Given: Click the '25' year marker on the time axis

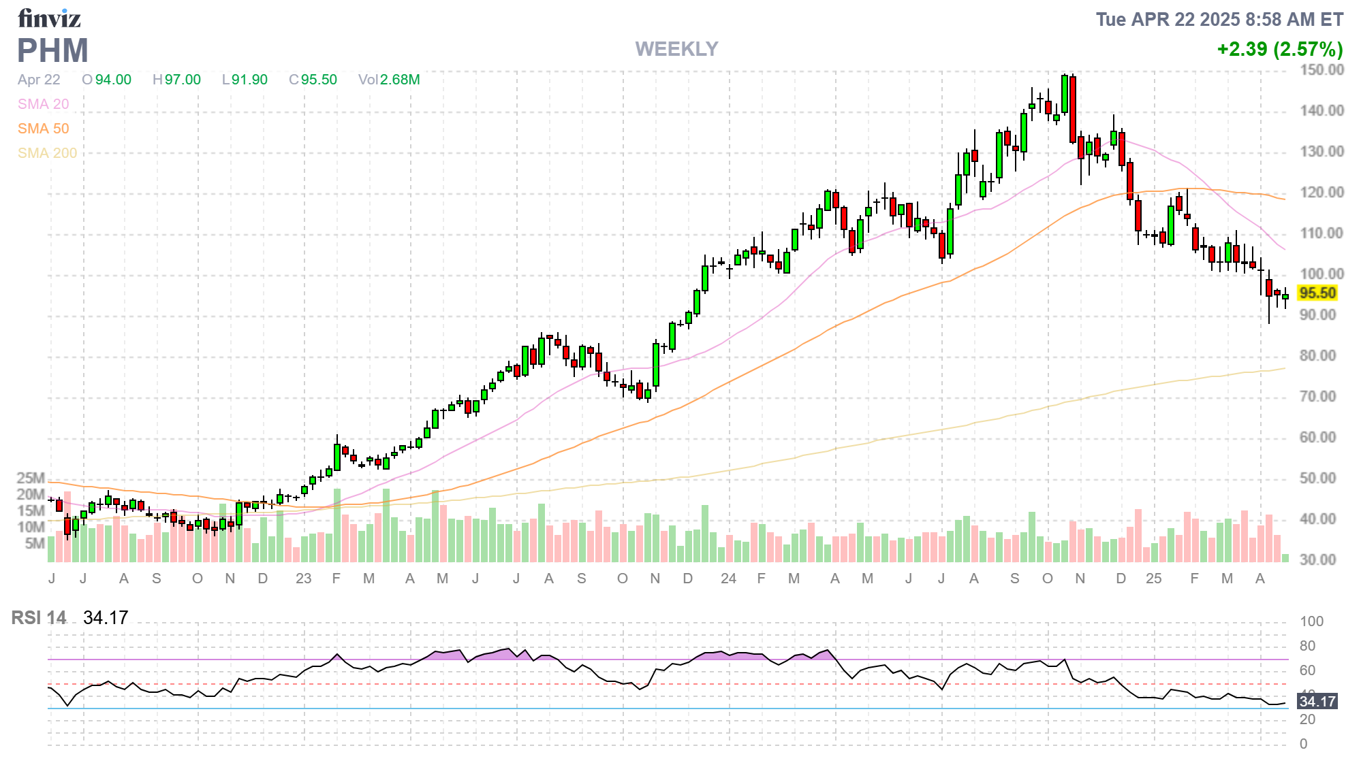Looking at the screenshot, I should [x=1153, y=579].
